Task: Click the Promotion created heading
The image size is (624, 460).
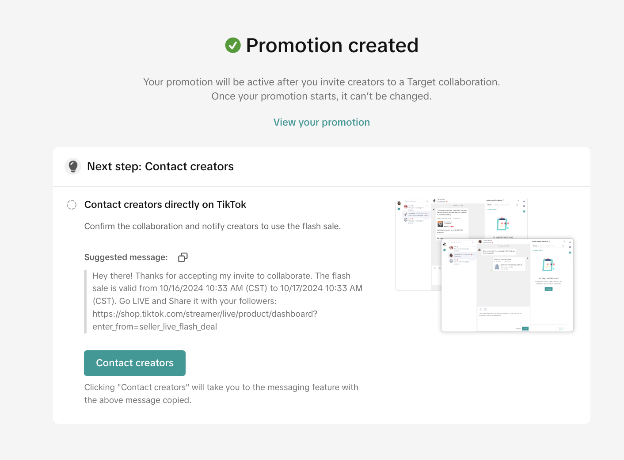Action: click(332, 45)
